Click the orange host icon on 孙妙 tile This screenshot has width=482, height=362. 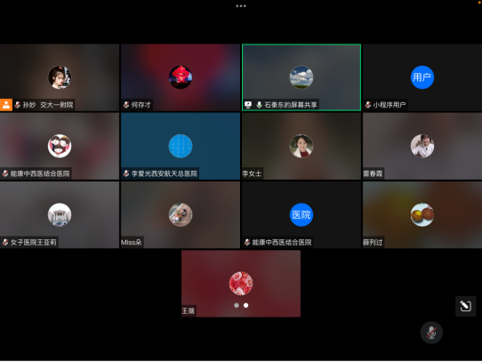coord(6,105)
